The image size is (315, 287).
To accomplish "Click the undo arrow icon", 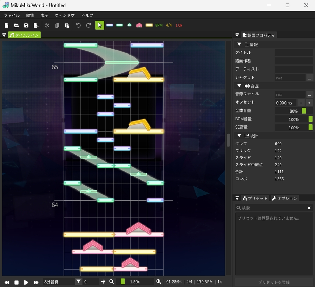I will [78, 25].
